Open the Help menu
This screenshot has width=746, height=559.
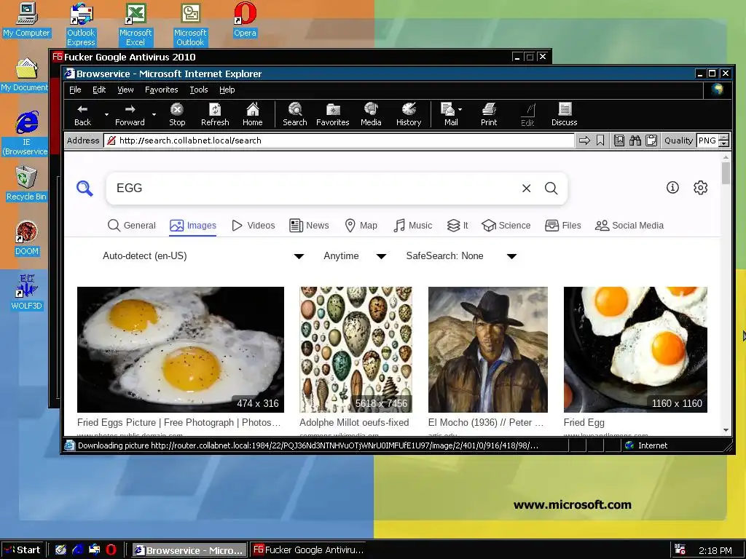coord(227,90)
